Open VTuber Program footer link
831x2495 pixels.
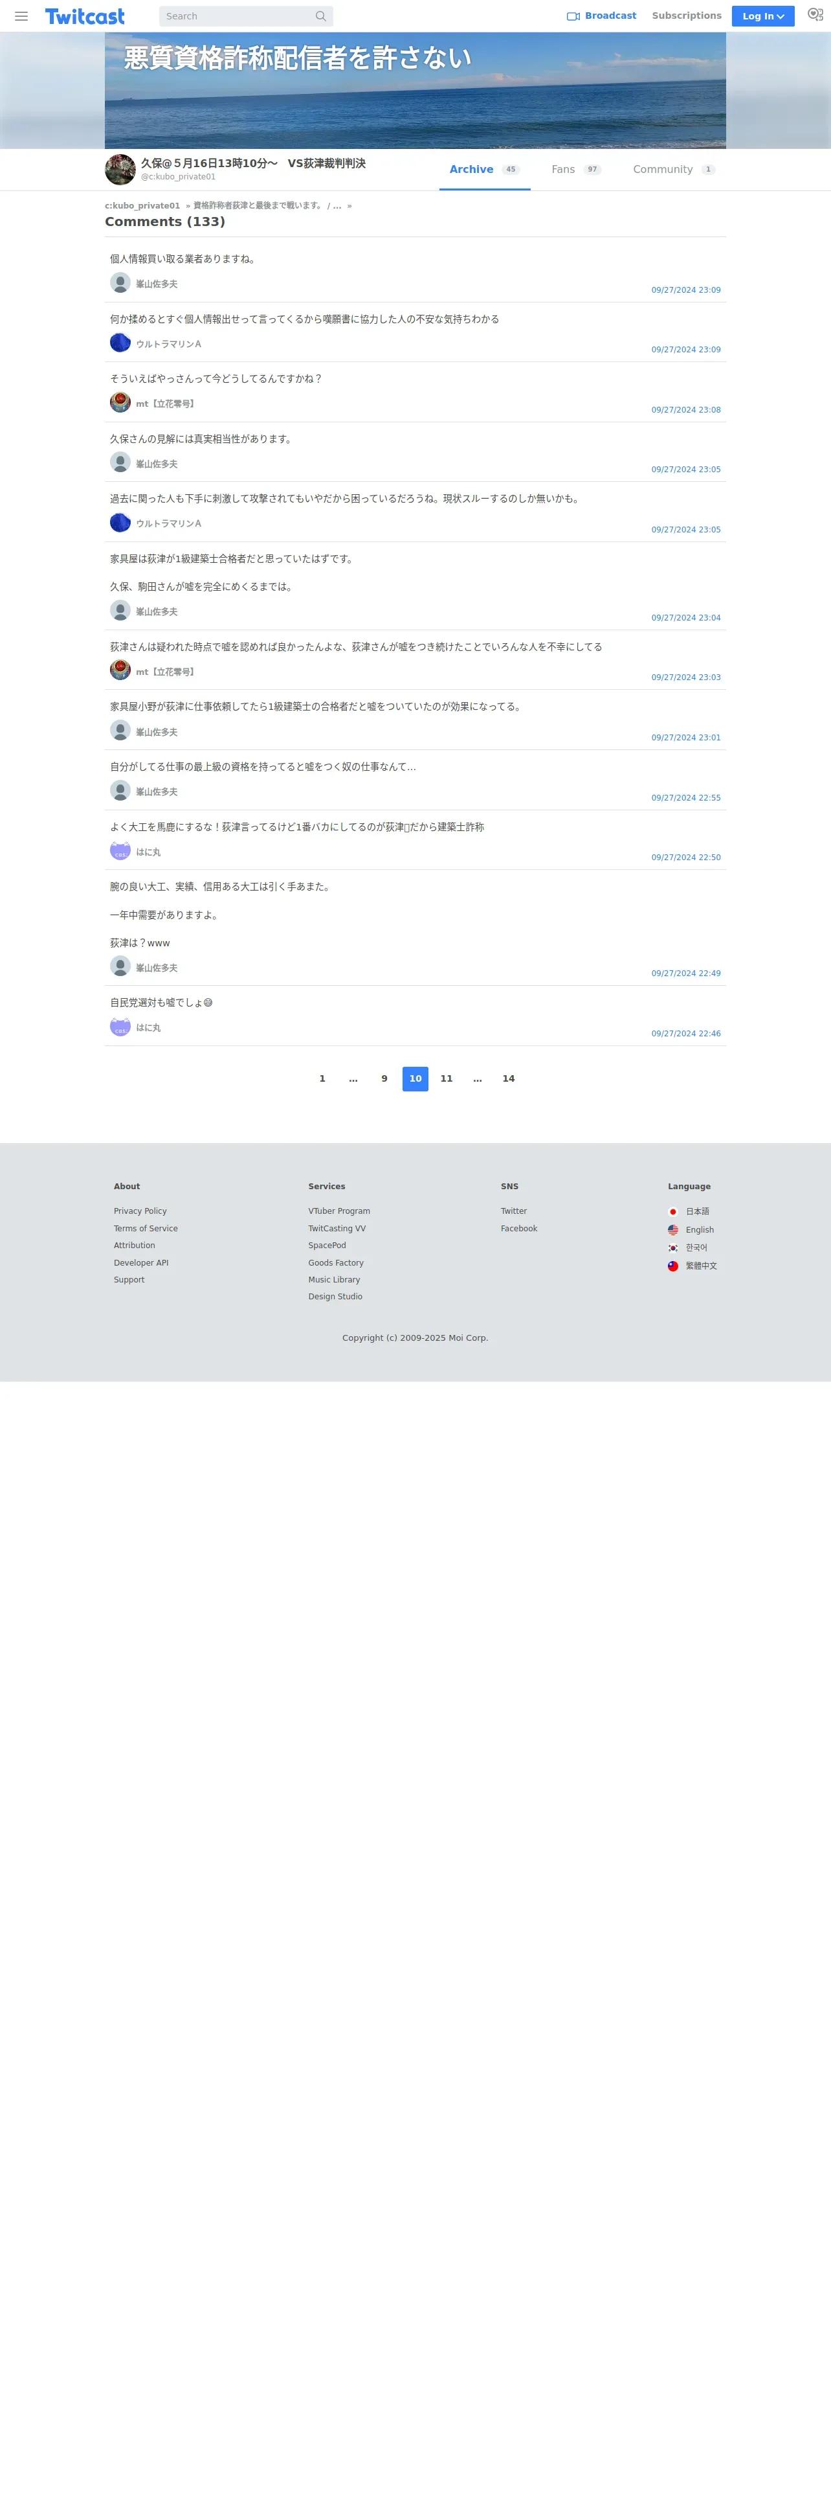[x=338, y=1212]
